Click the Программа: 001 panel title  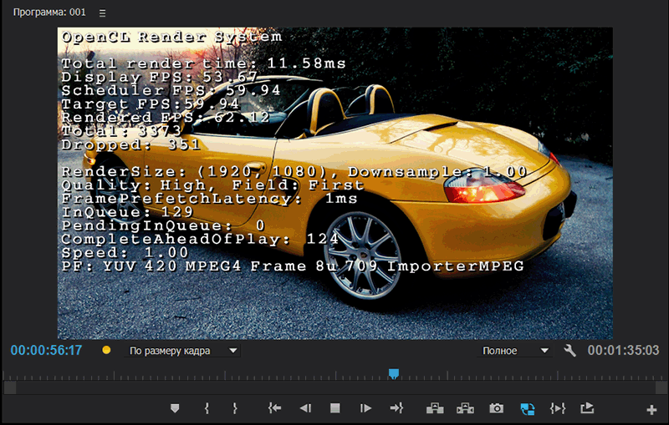click(49, 13)
